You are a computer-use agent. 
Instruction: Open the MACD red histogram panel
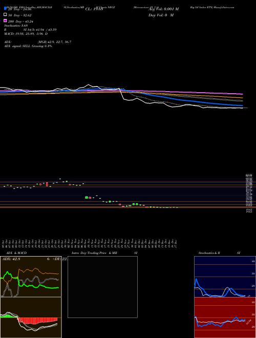tap(31, 318)
